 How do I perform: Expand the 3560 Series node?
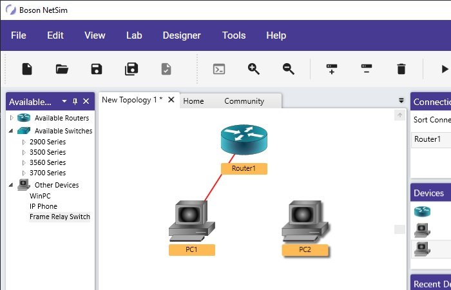coord(24,162)
